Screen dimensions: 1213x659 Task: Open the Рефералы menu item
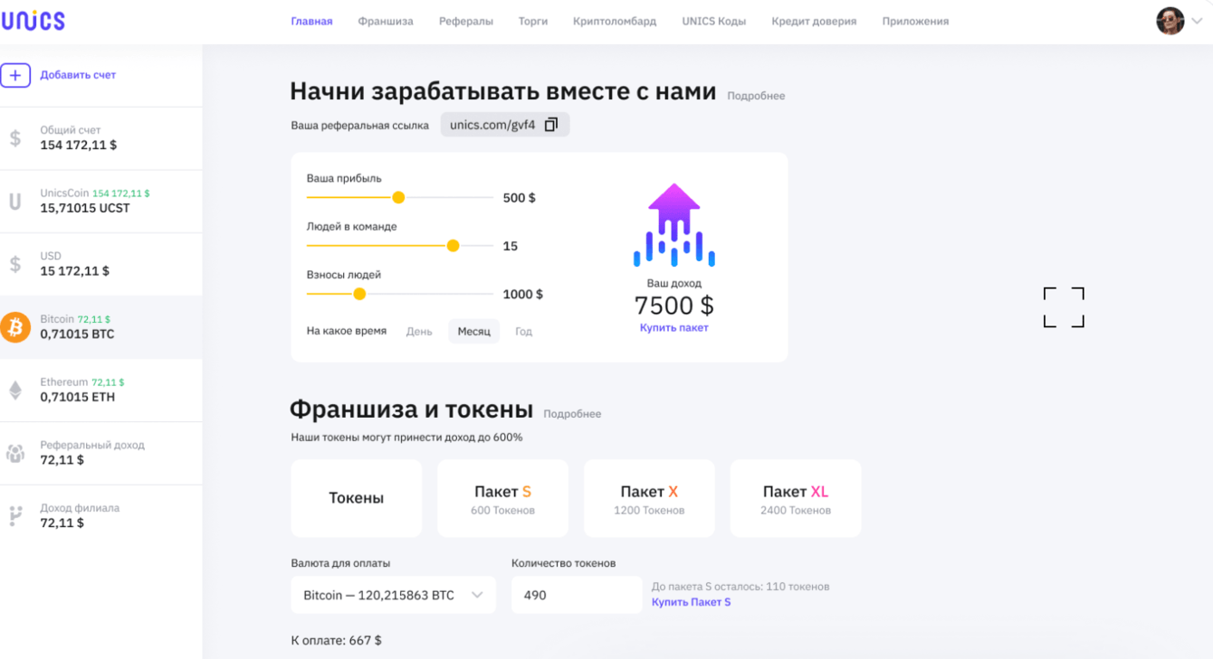point(466,21)
